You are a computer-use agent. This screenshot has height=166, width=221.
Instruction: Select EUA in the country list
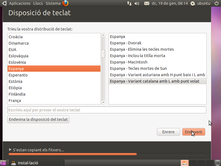(x=54, y=50)
